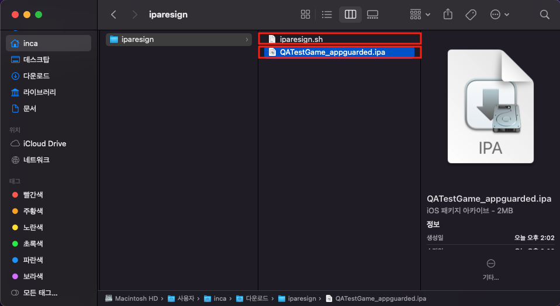Switch to gallery view mode
This screenshot has height=306, width=560.
click(x=373, y=15)
